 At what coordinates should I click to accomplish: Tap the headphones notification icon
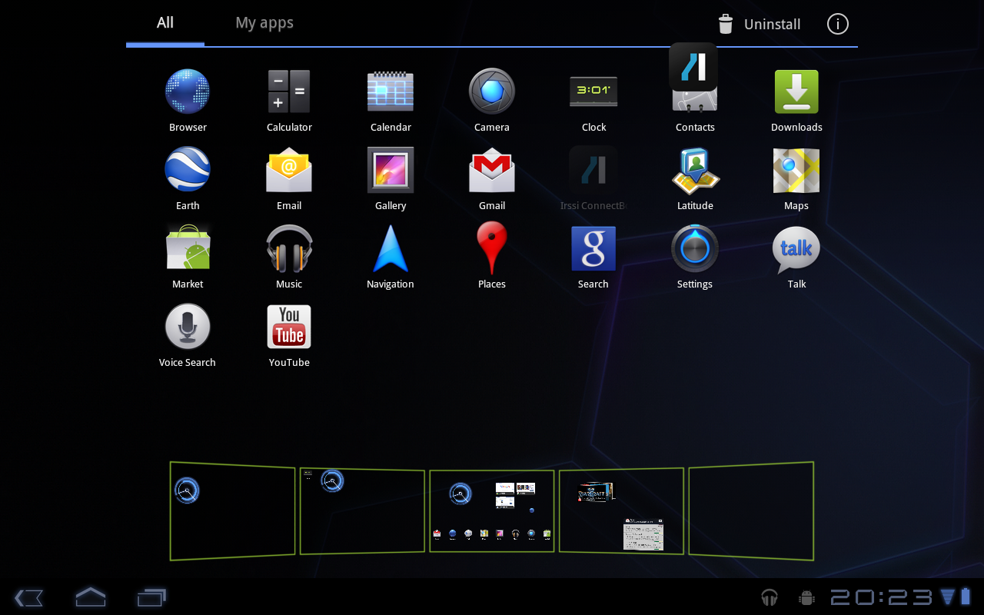click(x=770, y=597)
